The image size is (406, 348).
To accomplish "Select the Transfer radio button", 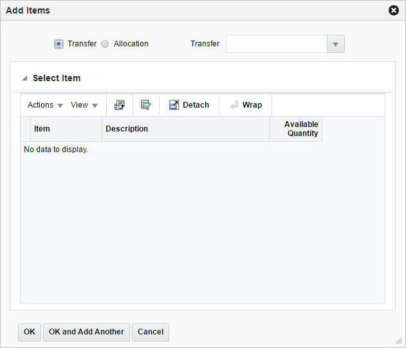I will tap(59, 44).
